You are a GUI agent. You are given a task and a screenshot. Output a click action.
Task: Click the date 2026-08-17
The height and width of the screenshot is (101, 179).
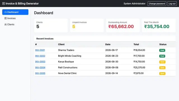coord(111,50)
